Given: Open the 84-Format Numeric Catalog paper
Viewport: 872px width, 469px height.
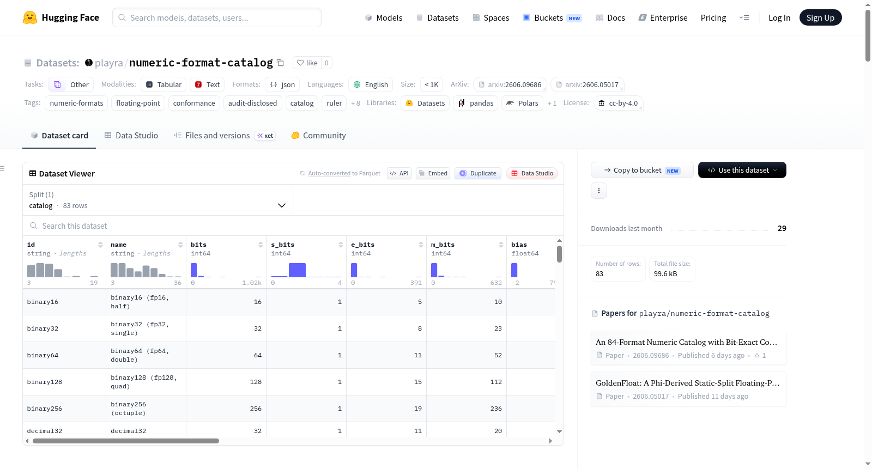Looking at the screenshot, I should coord(688,348).
